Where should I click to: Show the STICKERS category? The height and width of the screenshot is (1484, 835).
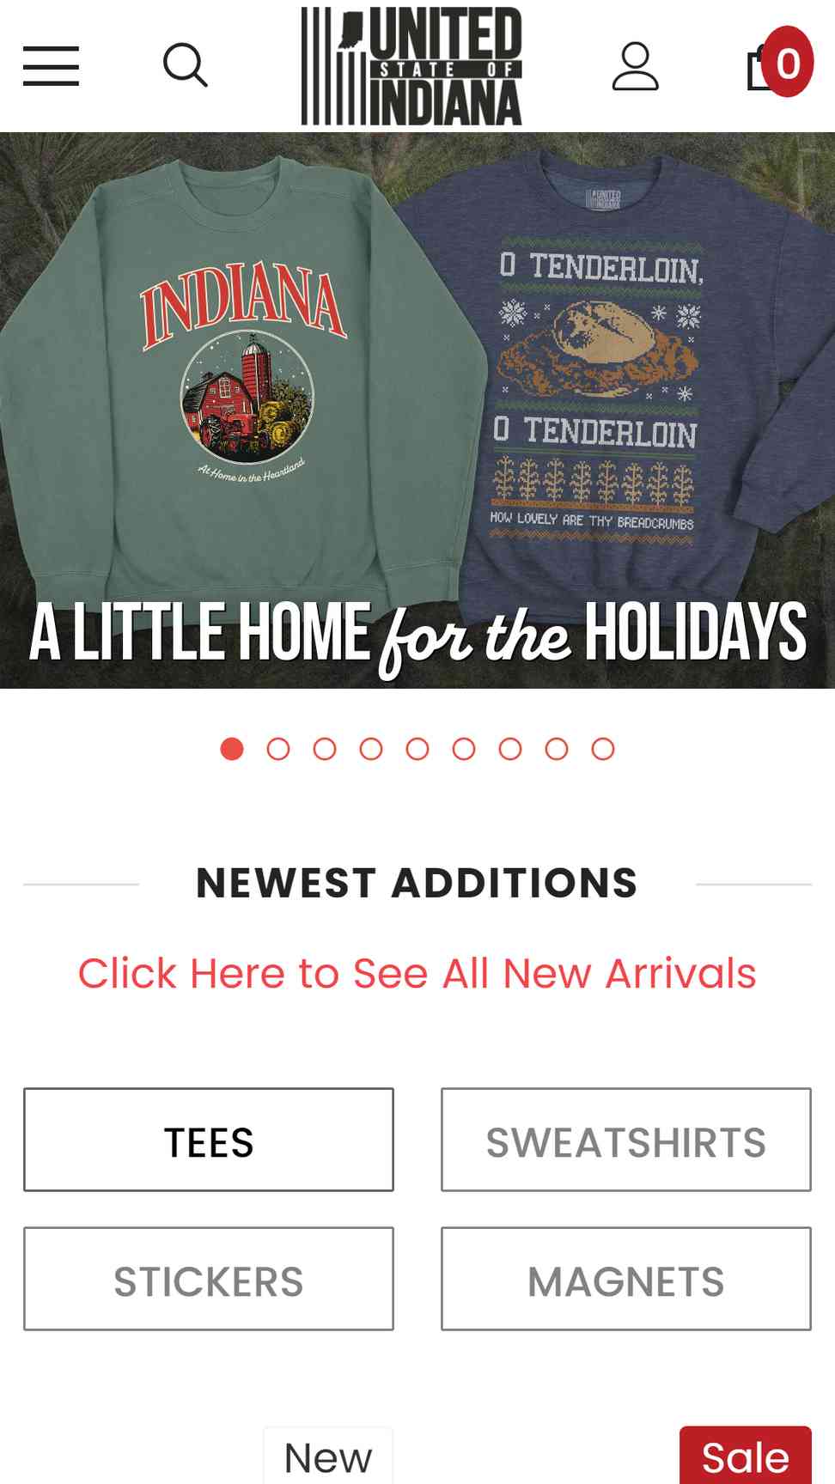pyautogui.click(x=209, y=1279)
